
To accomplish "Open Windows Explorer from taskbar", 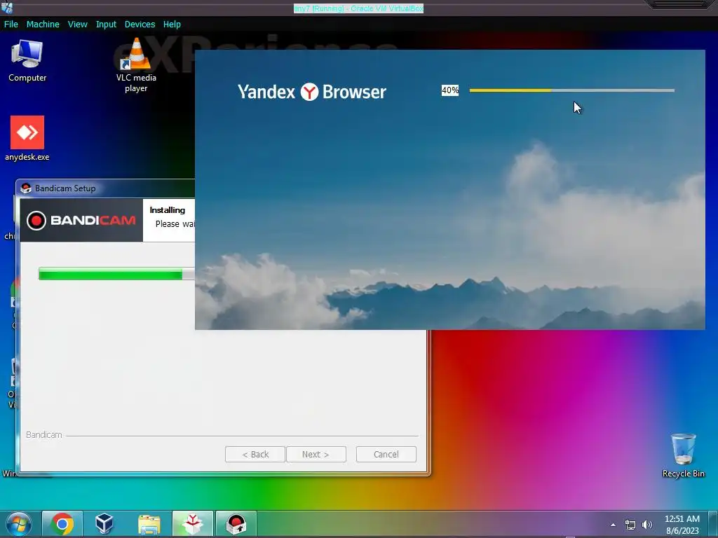I will coord(149,524).
